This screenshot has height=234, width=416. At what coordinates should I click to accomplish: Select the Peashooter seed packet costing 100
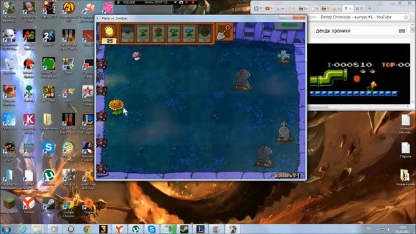tap(143, 33)
